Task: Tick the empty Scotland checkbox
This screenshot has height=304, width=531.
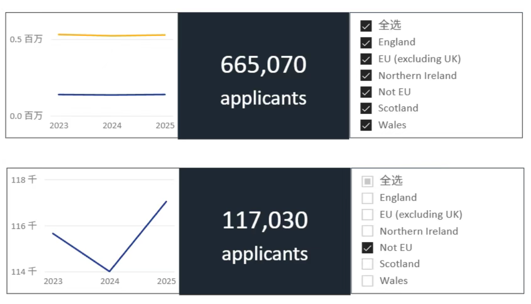Action: 368,264
